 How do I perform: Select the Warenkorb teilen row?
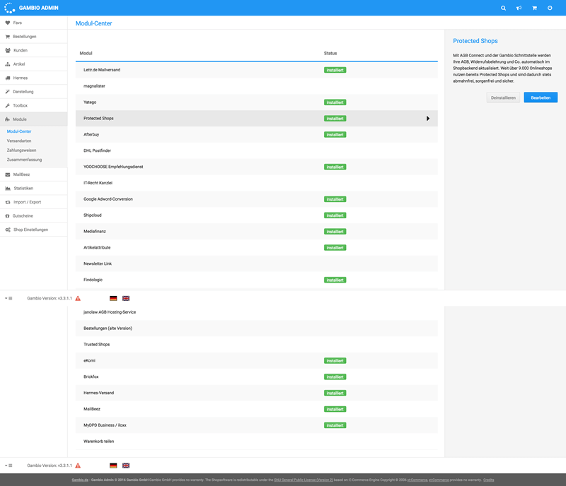[x=257, y=441]
